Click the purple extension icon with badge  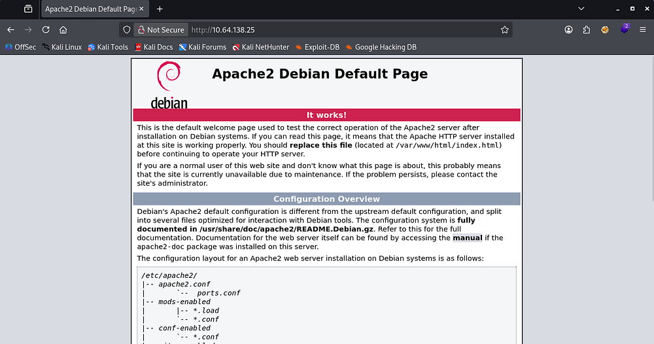pyautogui.click(x=625, y=29)
